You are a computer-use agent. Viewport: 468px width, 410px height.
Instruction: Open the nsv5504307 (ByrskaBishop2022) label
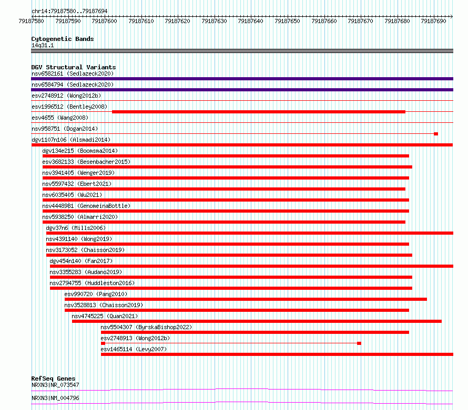(146, 327)
